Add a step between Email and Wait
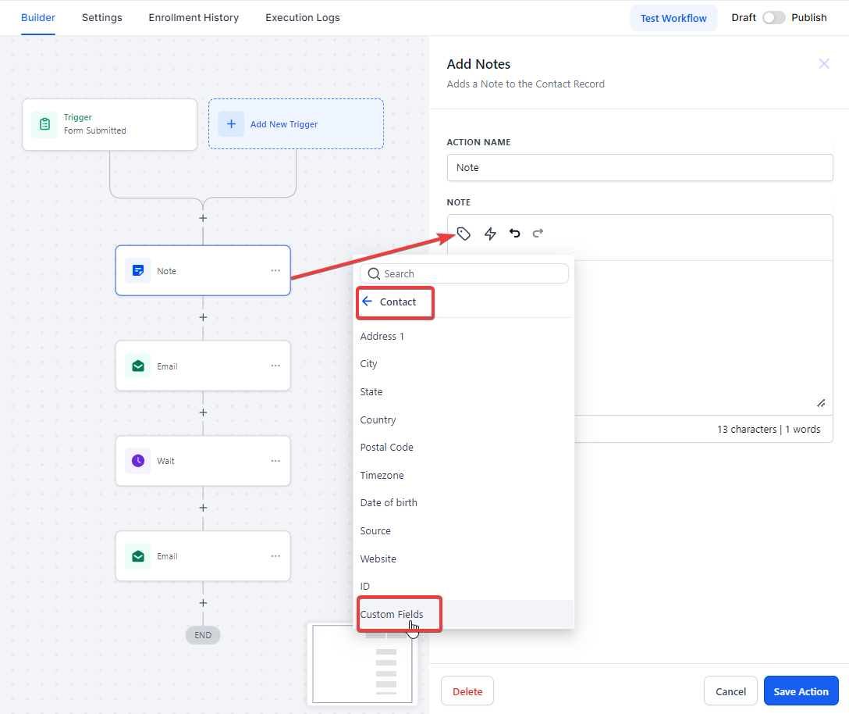Viewport: 849px width, 714px height. point(203,412)
